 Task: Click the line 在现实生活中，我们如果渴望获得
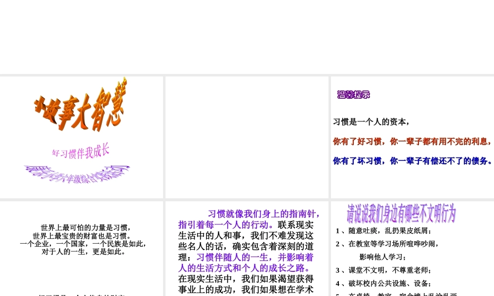246,279
